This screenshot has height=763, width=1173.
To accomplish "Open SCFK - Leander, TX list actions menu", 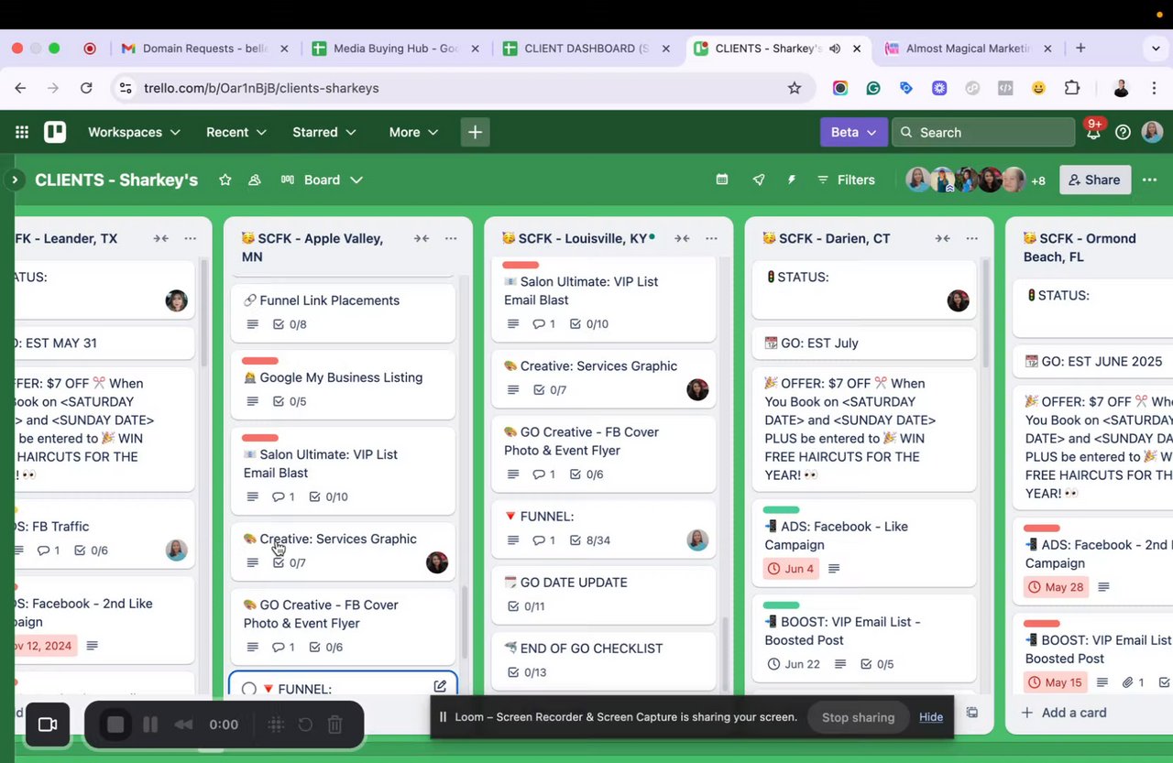I will 190,238.
